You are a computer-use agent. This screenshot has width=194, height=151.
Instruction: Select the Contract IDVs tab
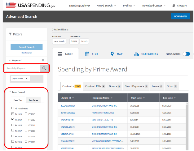(95, 86)
